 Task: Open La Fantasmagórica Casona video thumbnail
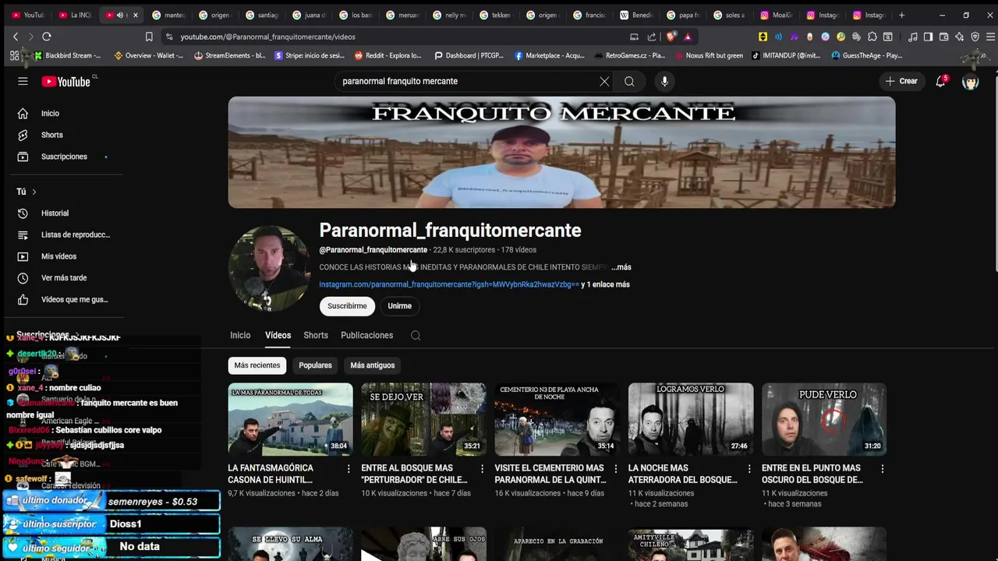[290, 418]
